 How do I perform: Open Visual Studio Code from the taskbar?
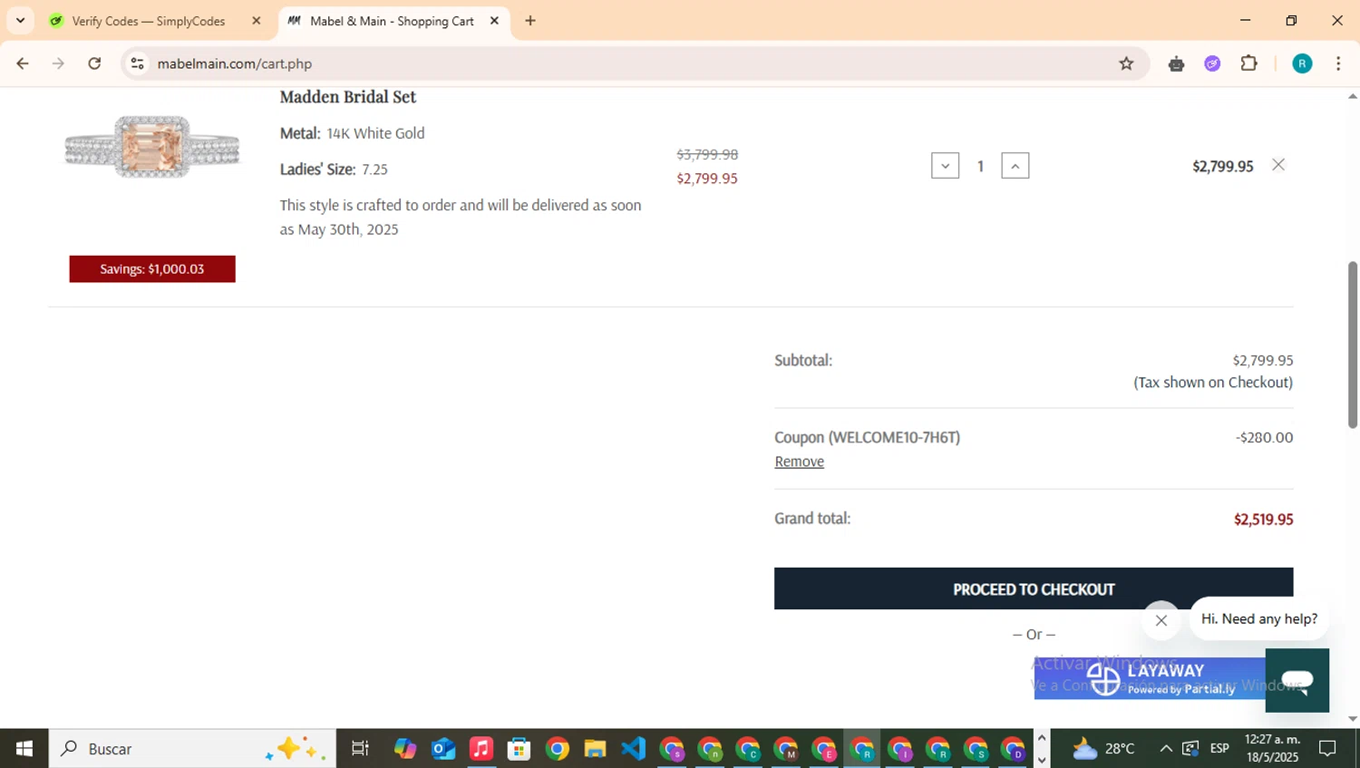click(x=633, y=748)
